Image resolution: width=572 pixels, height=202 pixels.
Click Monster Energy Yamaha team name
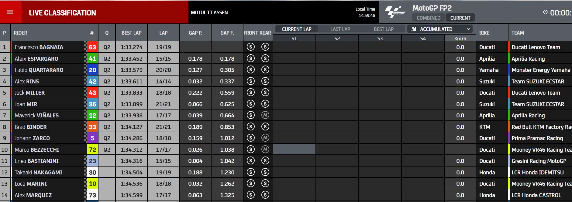[541, 70]
